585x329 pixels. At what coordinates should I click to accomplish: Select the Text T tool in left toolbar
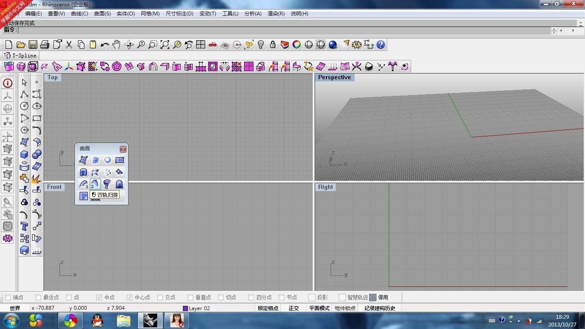(24, 226)
